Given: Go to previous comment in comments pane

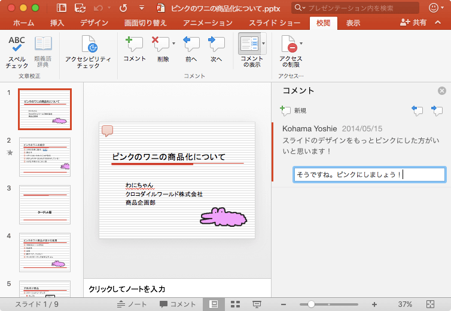Looking at the screenshot, I should [x=417, y=110].
